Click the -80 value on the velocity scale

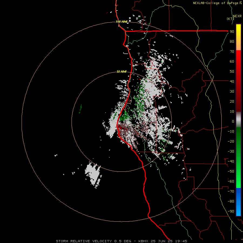coord(231,201)
